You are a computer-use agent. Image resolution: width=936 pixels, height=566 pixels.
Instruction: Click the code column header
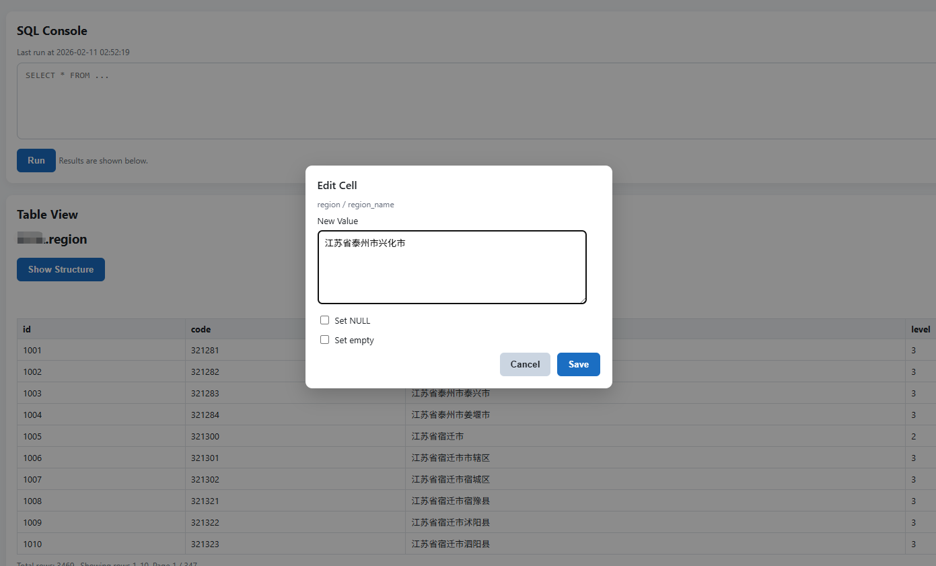201,329
